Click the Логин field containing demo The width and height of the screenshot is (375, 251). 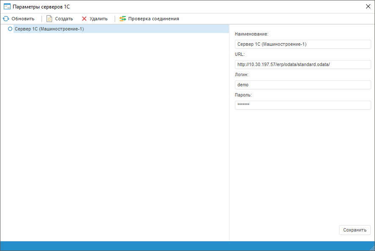click(x=303, y=85)
